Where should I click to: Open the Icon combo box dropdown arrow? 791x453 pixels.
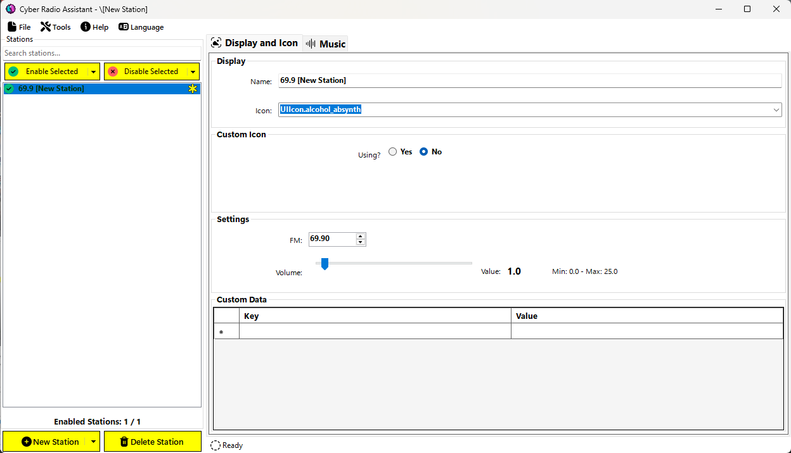click(776, 109)
